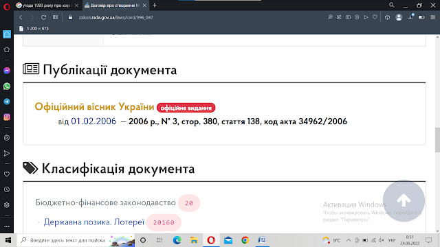This screenshot has height=247, width=440.
Task: Click the page vertical scrollbar thumb
Action: coord(437,139)
